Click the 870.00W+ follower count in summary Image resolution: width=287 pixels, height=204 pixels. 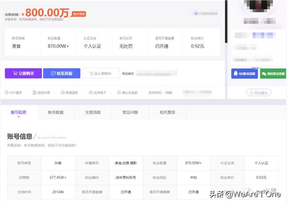point(58,46)
